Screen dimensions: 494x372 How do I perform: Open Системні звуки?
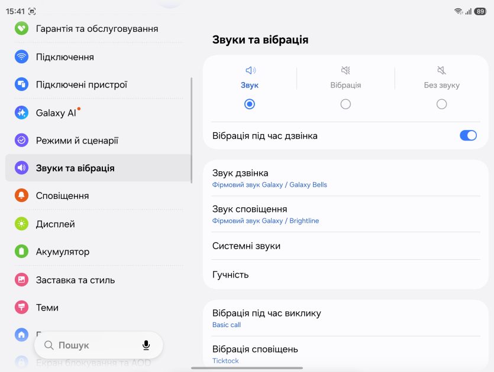346,246
